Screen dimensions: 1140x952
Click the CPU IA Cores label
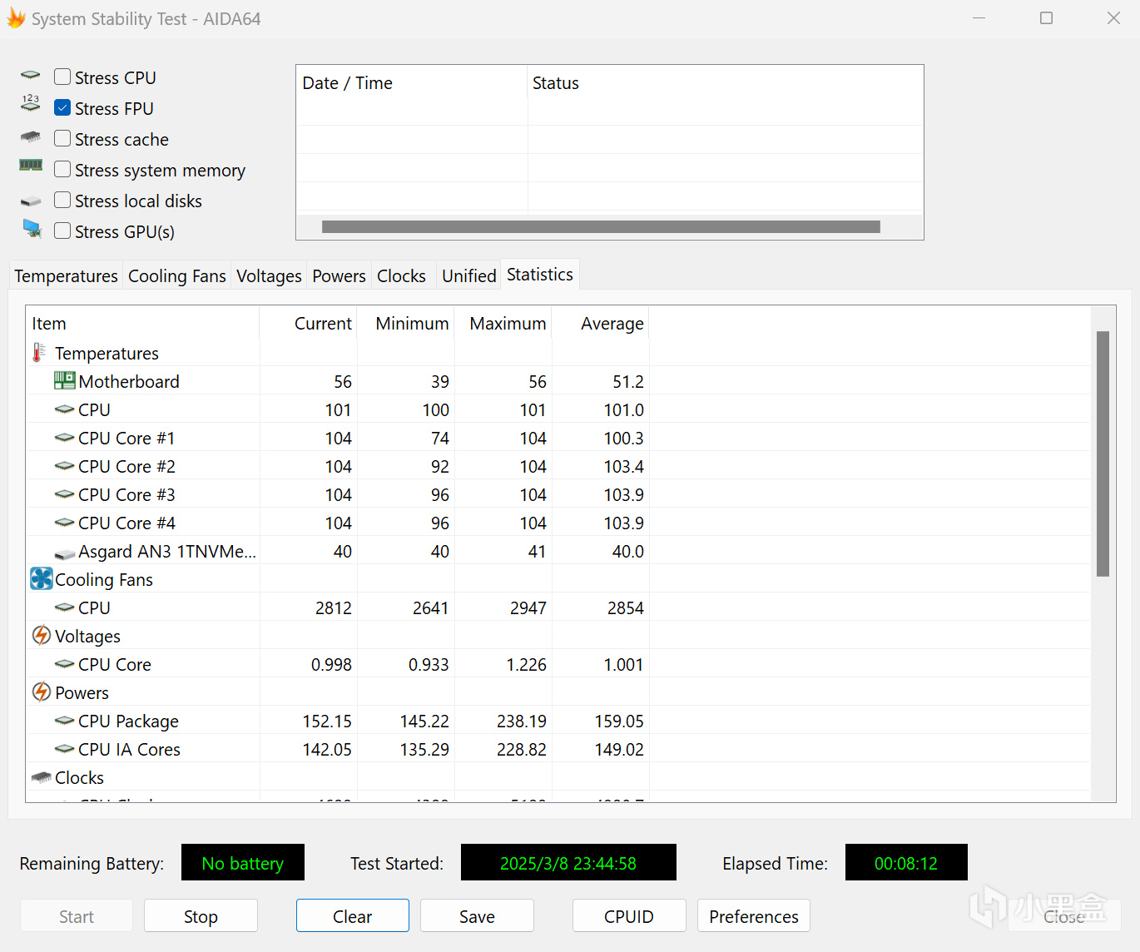pos(129,749)
